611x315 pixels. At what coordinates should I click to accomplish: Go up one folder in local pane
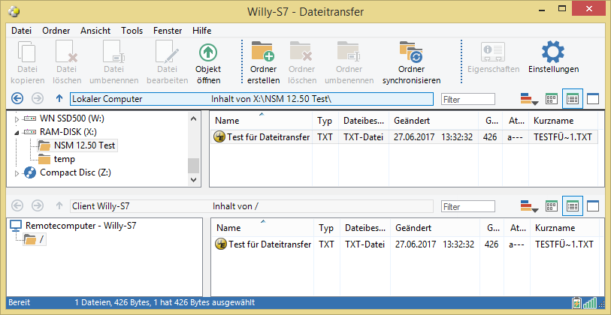(x=59, y=98)
